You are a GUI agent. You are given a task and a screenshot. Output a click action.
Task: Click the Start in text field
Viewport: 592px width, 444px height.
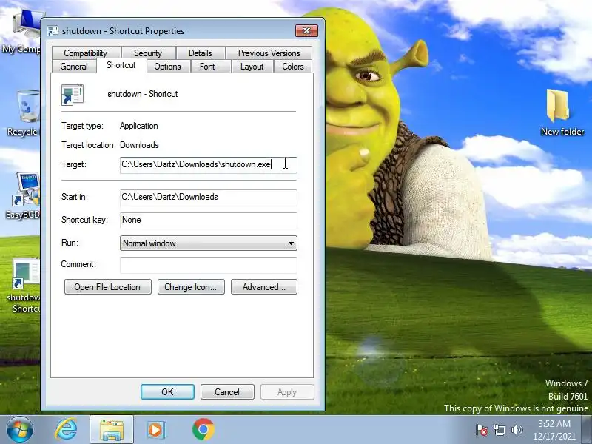pyautogui.click(x=209, y=198)
